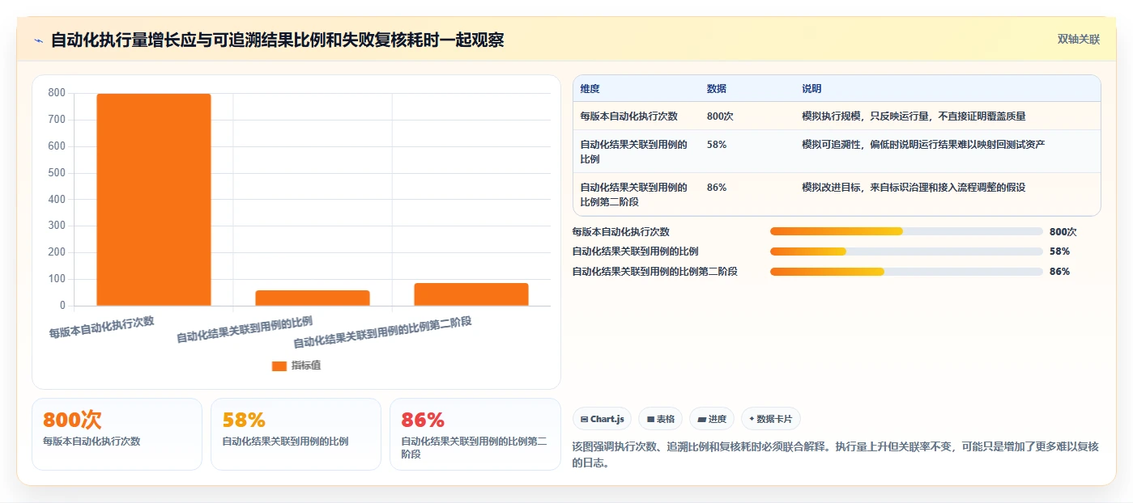Click description starting 模拟改进目标

pyautogui.click(x=914, y=188)
